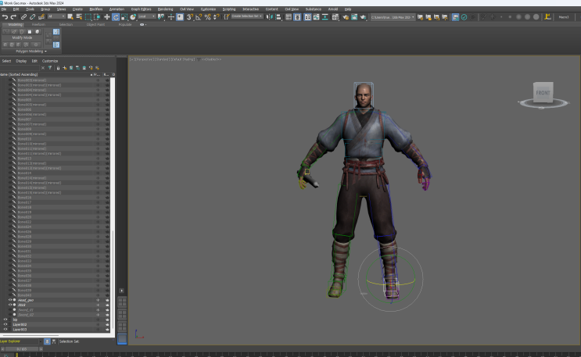Toggle the Spinner Snap icon

pyautogui.click(x=217, y=17)
